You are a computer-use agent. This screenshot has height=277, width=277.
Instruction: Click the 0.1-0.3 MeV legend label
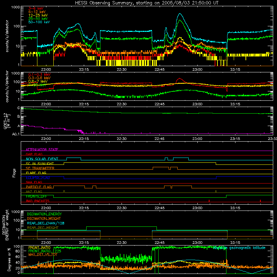pos(39,74)
